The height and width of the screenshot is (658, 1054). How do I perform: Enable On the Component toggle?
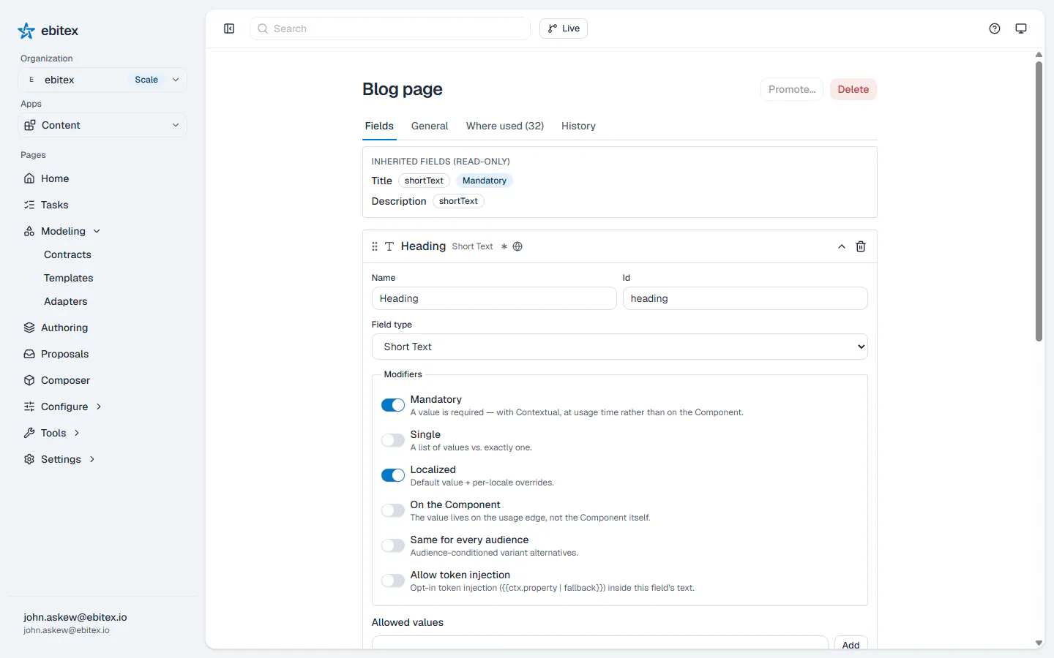[393, 510]
